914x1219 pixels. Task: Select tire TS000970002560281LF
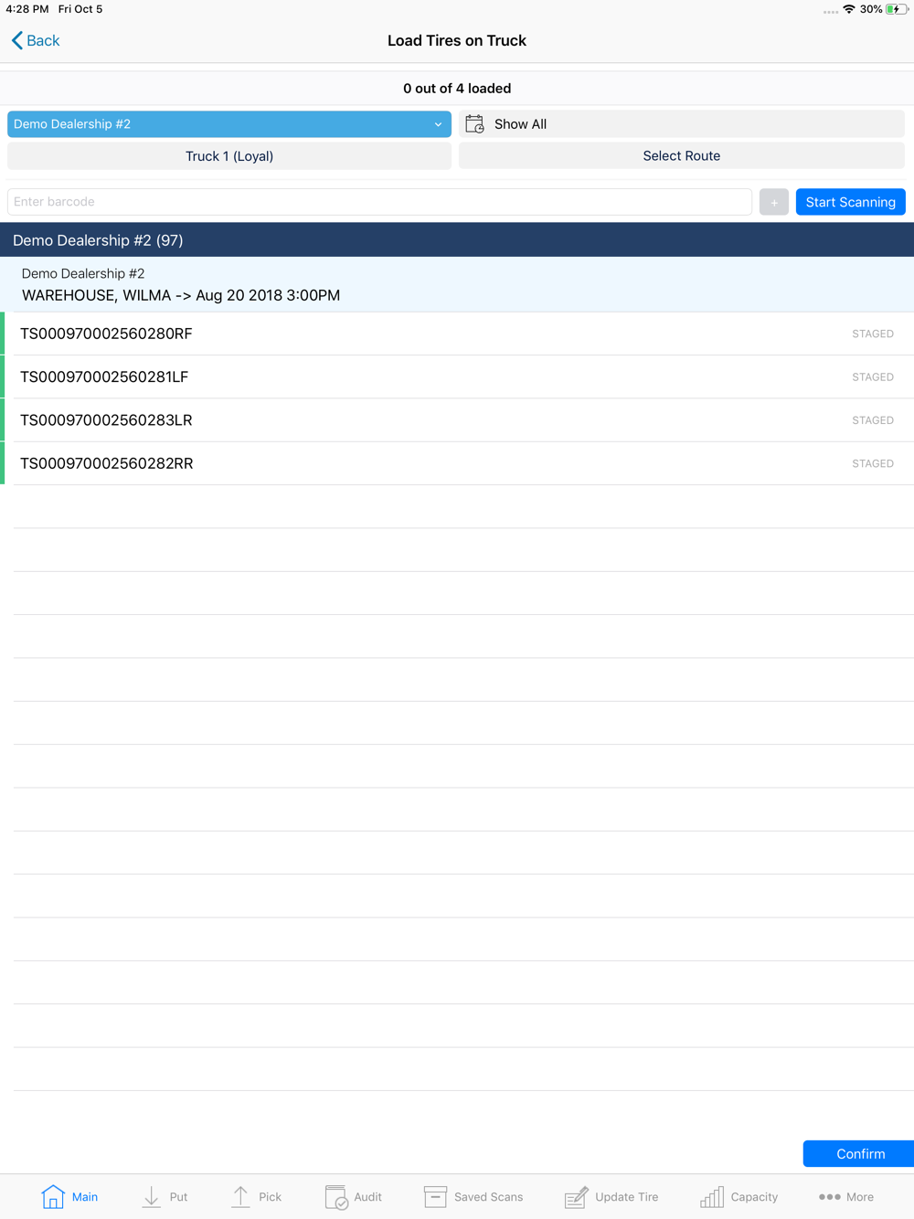[x=457, y=376]
